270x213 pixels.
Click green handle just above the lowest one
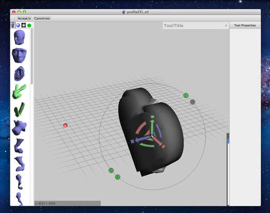[111, 170]
